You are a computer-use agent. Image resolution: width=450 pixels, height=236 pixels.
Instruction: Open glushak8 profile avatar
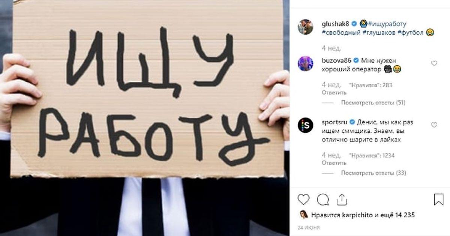coord(306,27)
